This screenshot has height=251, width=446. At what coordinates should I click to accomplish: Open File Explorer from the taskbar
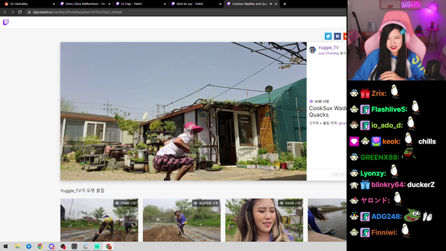point(17,246)
